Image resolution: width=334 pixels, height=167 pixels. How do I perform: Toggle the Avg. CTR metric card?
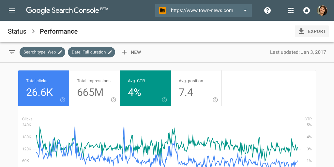click(145, 87)
